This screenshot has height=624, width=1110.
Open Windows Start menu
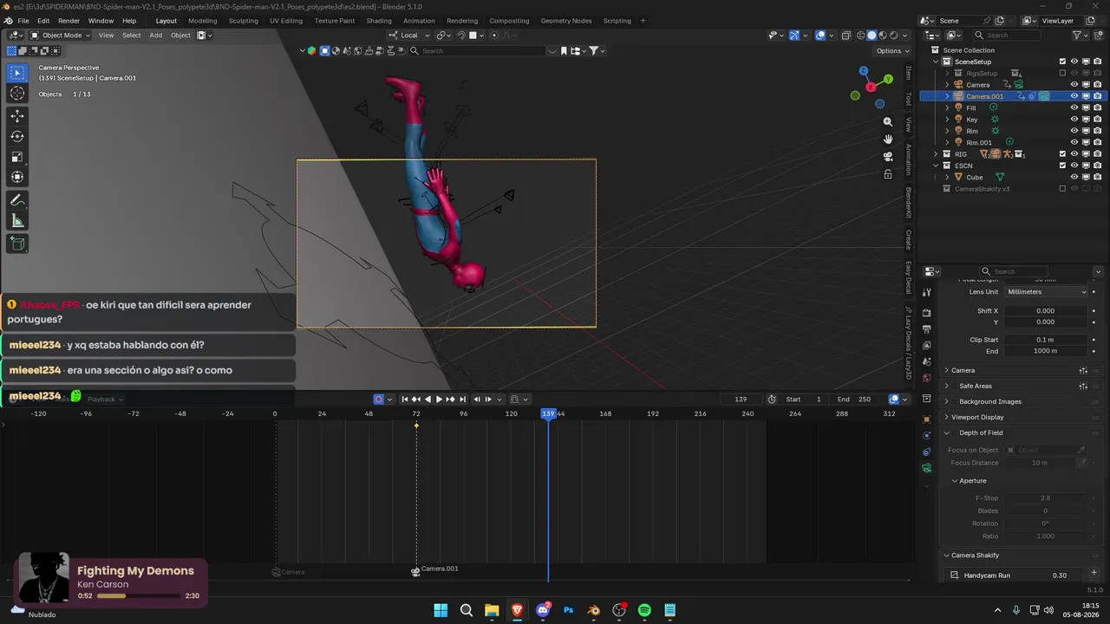click(441, 610)
